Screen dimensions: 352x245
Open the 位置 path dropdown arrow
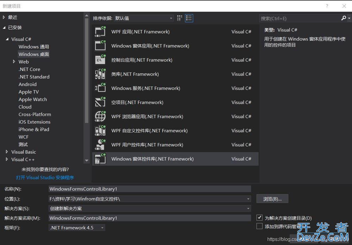coord(248,199)
